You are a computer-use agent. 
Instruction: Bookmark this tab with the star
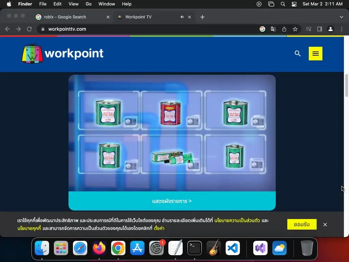pos(295,29)
